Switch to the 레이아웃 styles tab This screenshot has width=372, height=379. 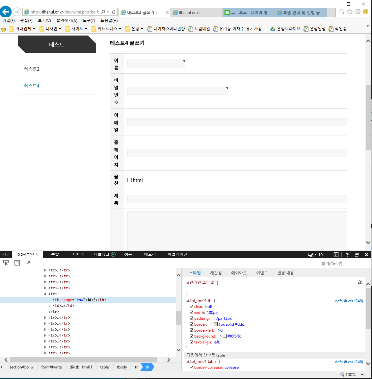[239, 273]
